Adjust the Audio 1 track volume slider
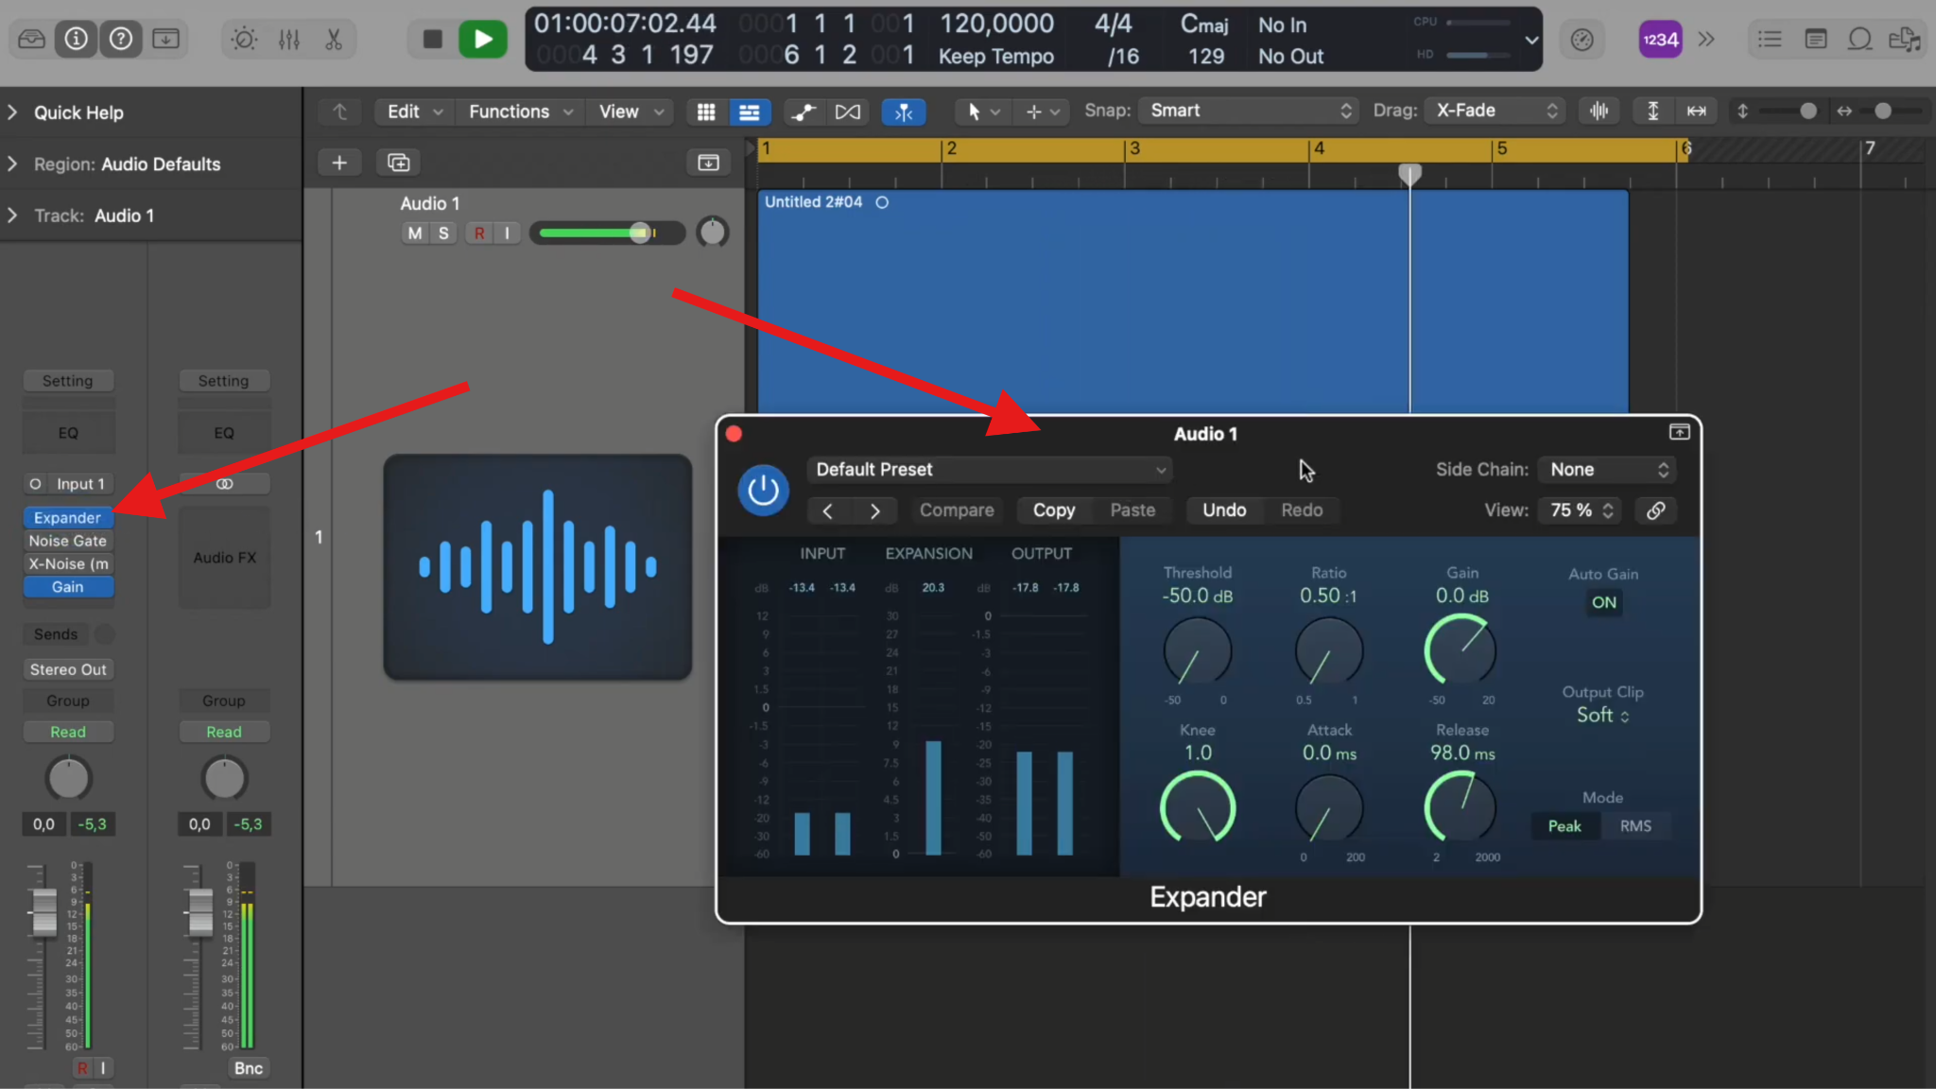This screenshot has width=1936, height=1089. (x=607, y=233)
